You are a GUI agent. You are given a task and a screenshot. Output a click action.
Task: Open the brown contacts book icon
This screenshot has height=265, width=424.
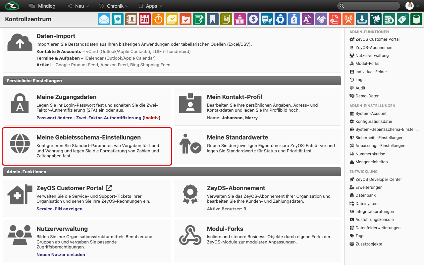pos(131,19)
